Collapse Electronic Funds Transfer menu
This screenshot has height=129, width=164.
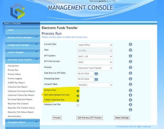click(22, 60)
